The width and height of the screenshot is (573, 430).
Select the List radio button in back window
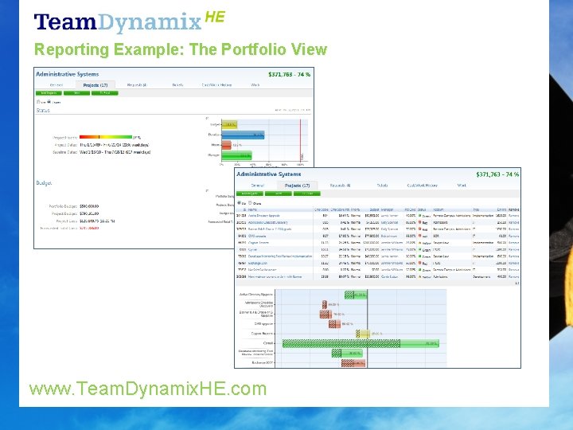(x=38, y=102)
